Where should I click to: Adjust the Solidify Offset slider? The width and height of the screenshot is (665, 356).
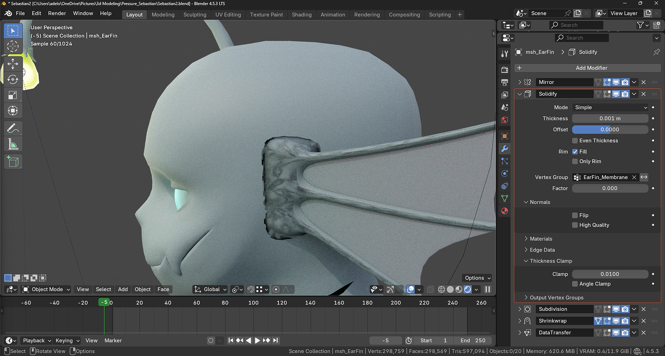(x=610, y=129)
